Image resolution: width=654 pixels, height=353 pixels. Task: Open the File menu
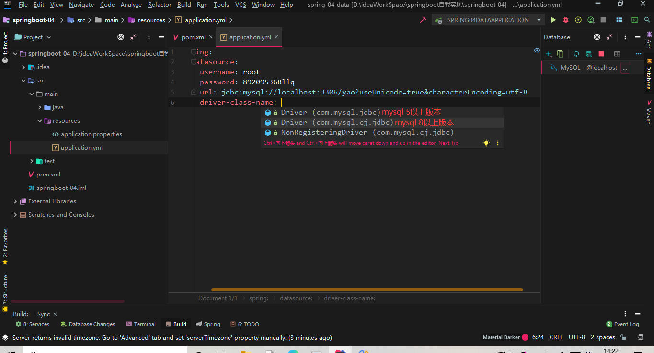(x=23, y=5)
